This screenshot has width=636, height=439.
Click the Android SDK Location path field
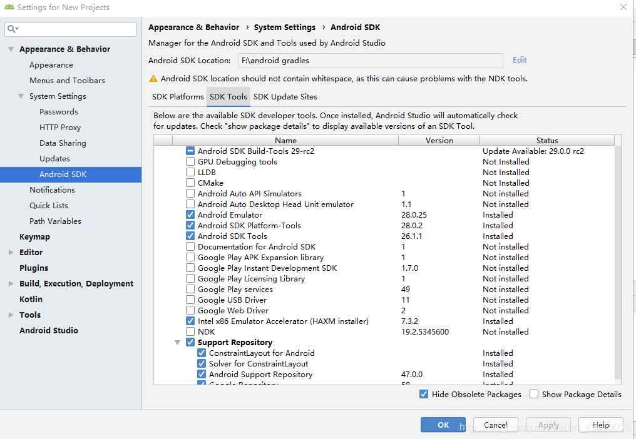[x=371, y=61]
